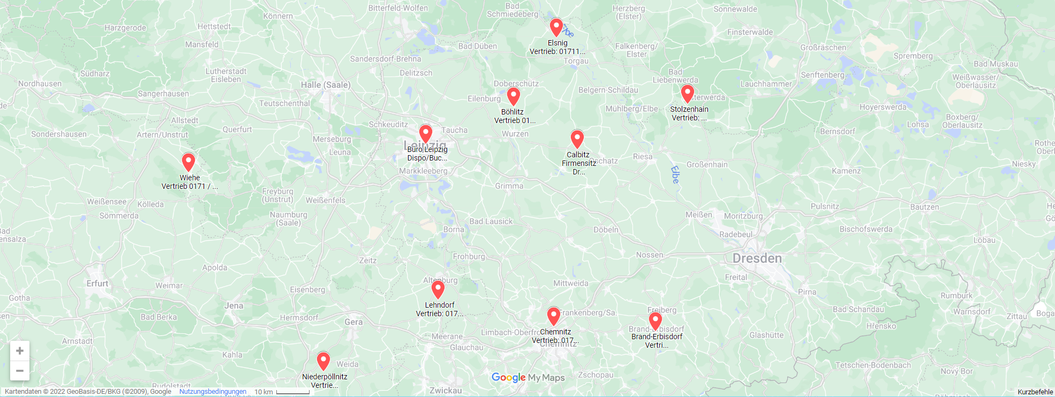Click the Kartendaten copyright text
This screenshot has width=1055, height=397.
click(x=88, y=392)
